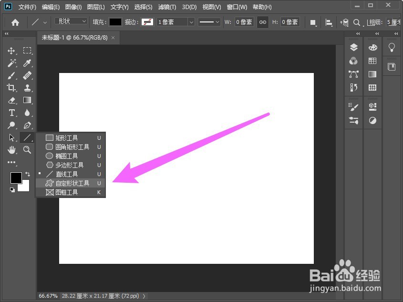Open the 滤镜(T) menu
The height and width of the screenshot is (302, 403).
pyautogui.click(x=167, y=7)
